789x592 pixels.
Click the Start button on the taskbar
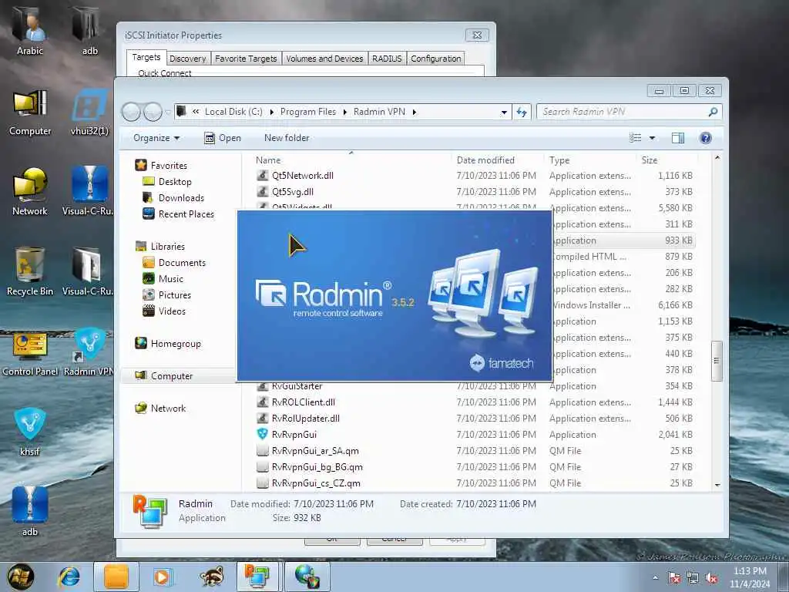point(20,577)
